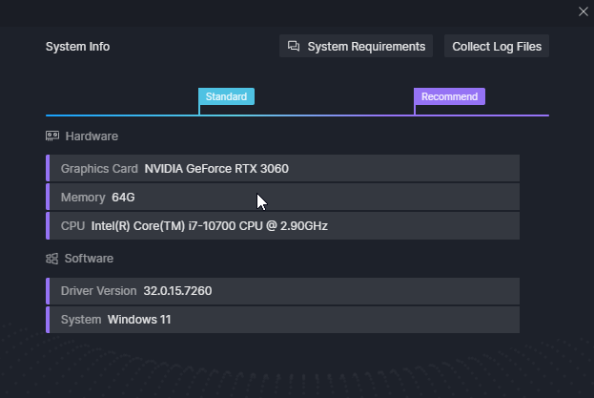Click the Hardware heading text
The height and width of the screenshot is (398, 594).
92,136
